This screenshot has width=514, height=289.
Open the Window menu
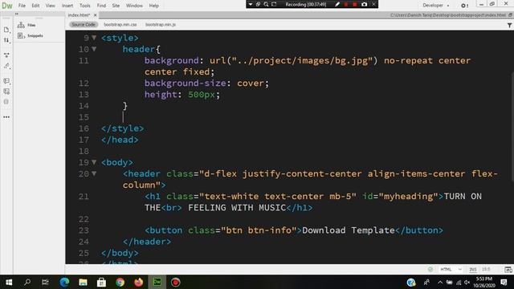tap(134, 6)
